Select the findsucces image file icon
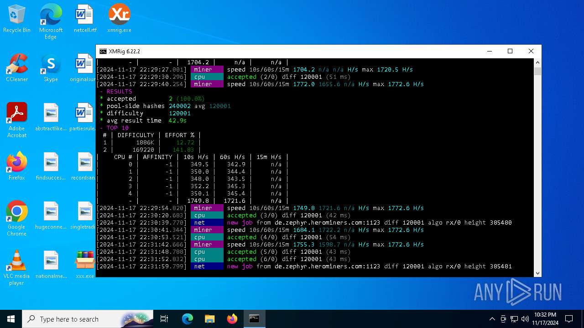The image size is (584, 328). click(x=51, y=167)
